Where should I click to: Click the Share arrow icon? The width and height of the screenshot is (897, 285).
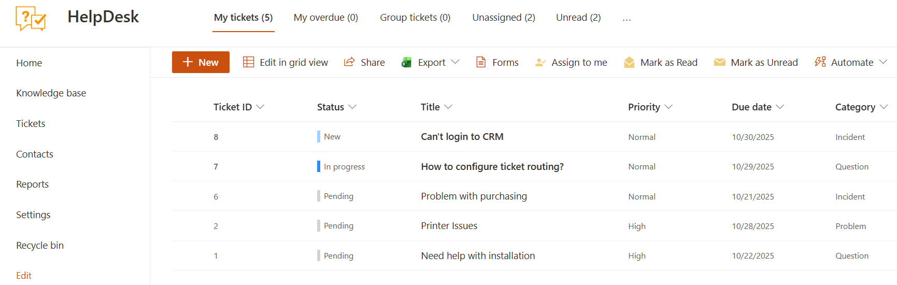click(x=349, y=62)
